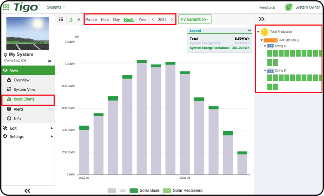This screenshot has height=196, width=324.
Task: Click the list view toolbar icon
Action: (x=61, y=19)
